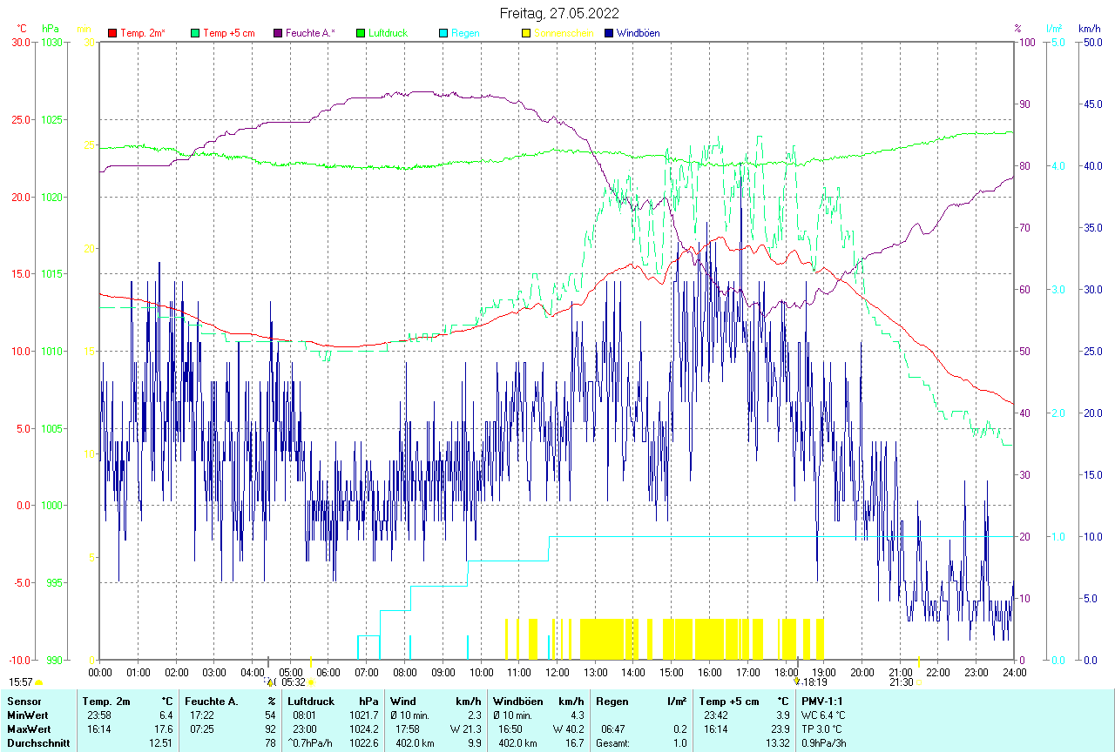The image size is (1115, 752).
Task: Select the 'Sonnenschein' legend label
Action: pos(564,33)
